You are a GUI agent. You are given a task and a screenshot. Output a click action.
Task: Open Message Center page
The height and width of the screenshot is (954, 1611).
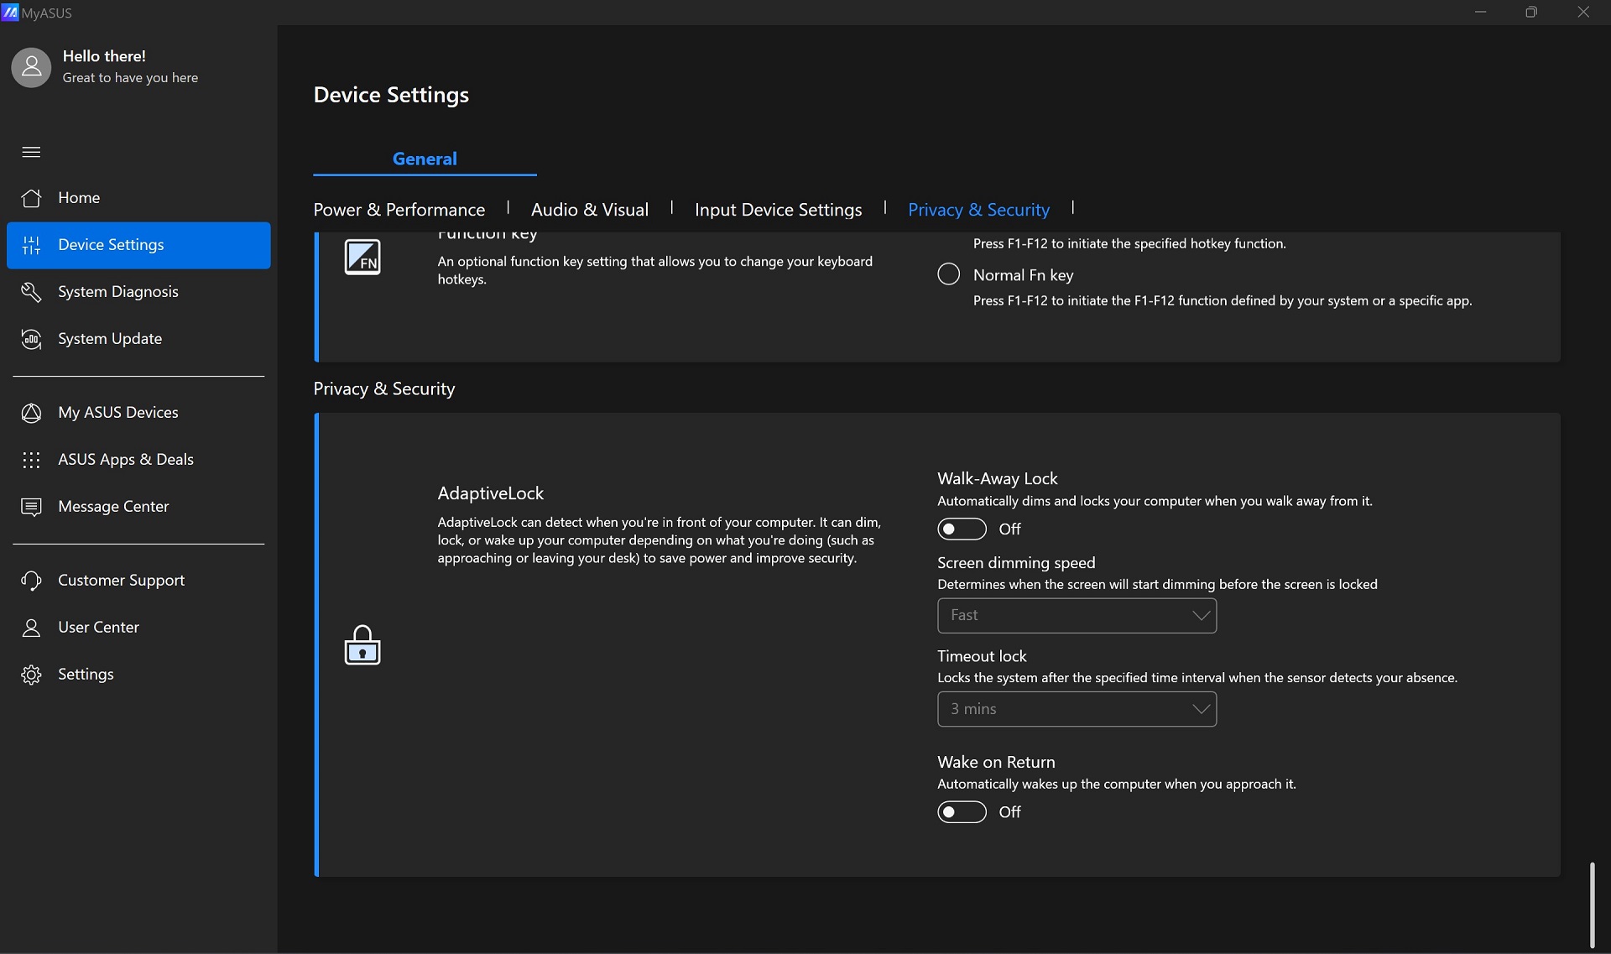(x=138, y=507)
